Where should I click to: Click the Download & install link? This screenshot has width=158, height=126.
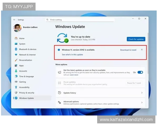(x=128, y=50)
